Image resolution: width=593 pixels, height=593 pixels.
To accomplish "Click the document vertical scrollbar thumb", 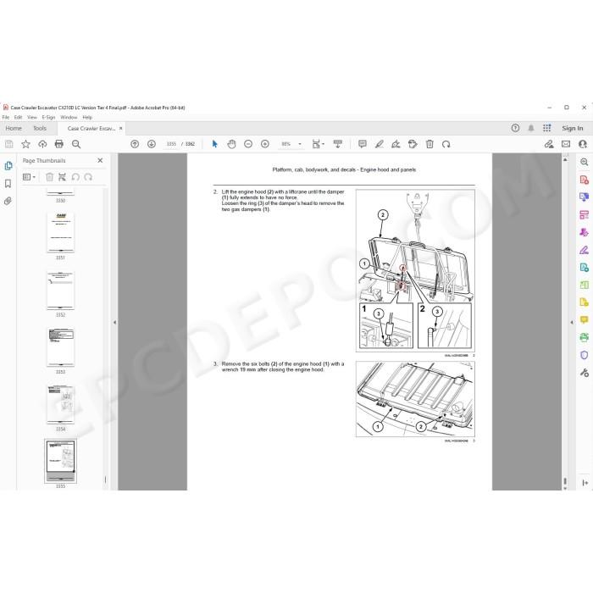I will click(x=565, y=481).
